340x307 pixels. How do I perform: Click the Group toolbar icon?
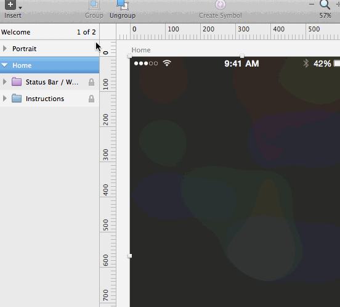[94, 5]
